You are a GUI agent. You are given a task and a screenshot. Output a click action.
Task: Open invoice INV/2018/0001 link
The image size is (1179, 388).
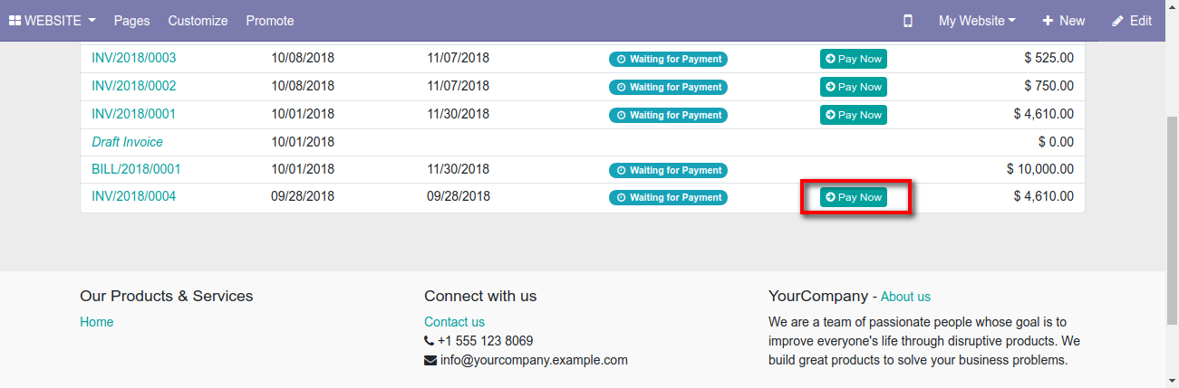pyautogui.click(x=134, y=114)
